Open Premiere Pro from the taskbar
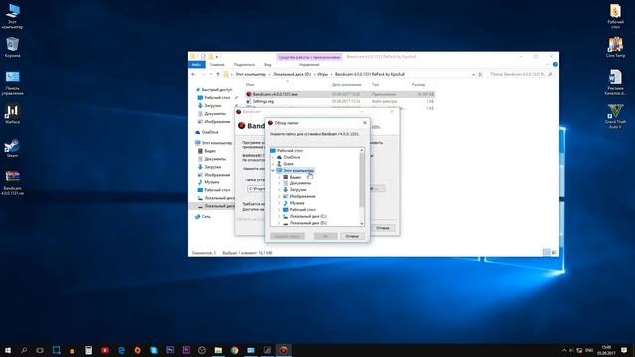Screen dimensions: 635x357 (x=186, y=350)
